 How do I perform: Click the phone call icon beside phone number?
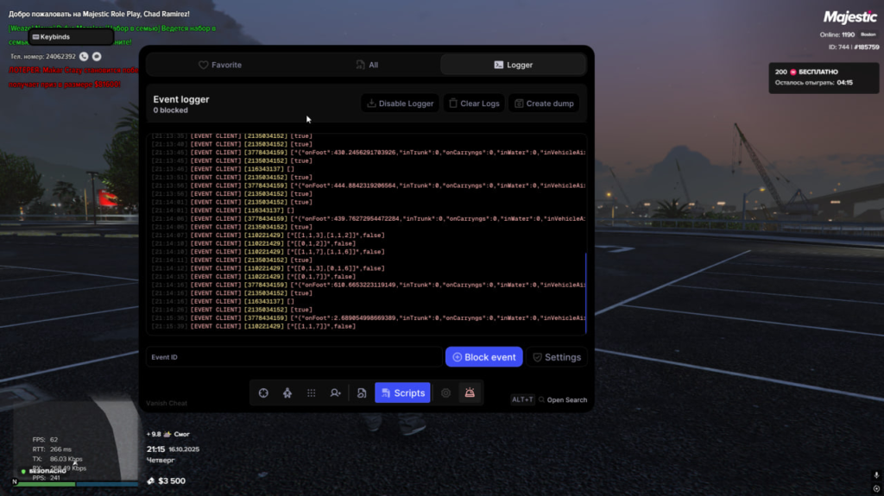tap(84, 56)
